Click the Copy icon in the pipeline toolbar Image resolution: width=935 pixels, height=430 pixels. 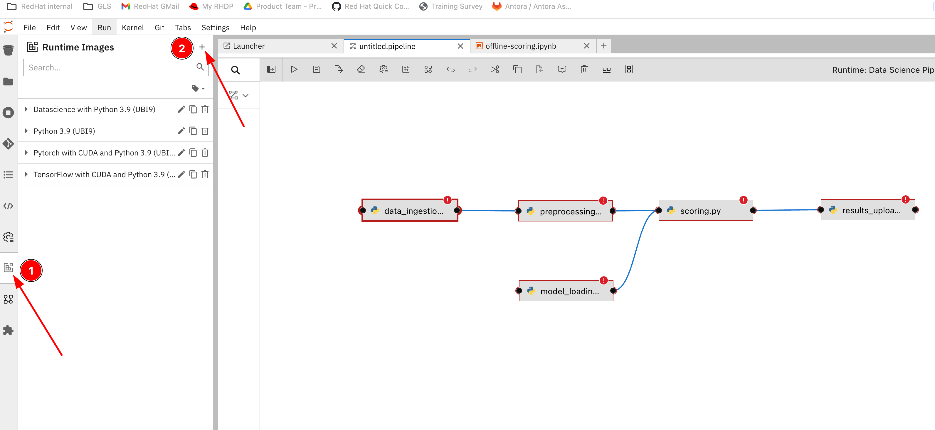click(x=518, y=69)
